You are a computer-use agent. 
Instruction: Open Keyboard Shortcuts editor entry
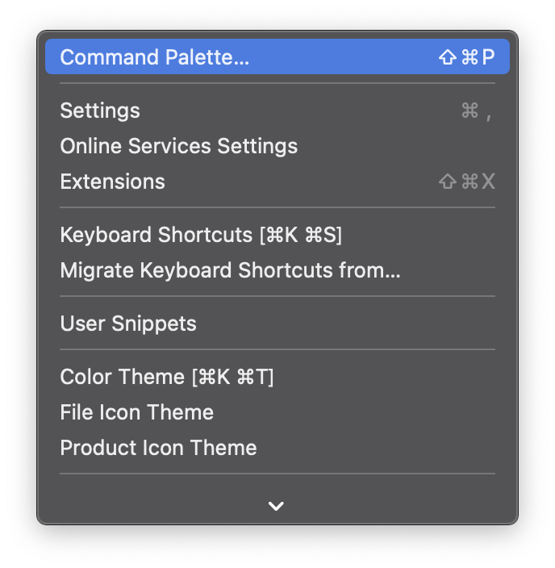coord(277,235)
